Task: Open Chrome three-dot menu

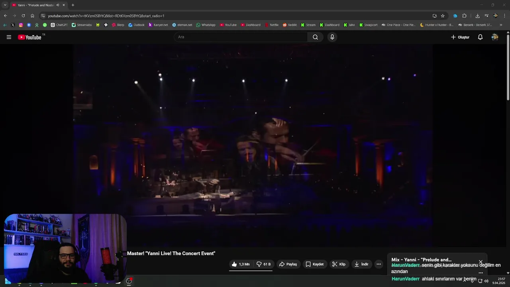Action: 504,16
